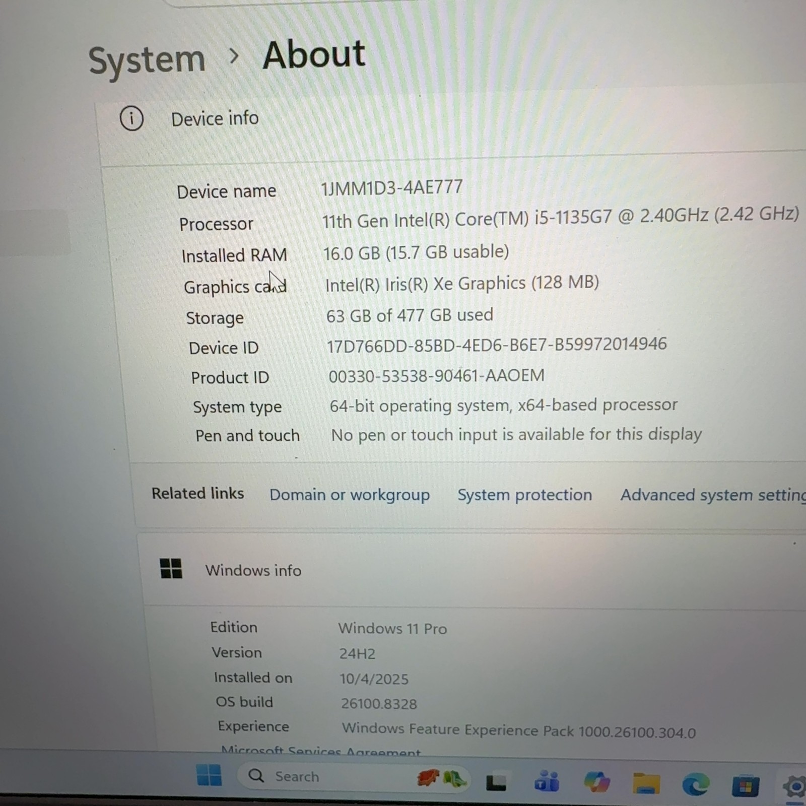The width and height of the screenshot is (806, 806).
Task: Click the Experience label
Action: [253, 726]
